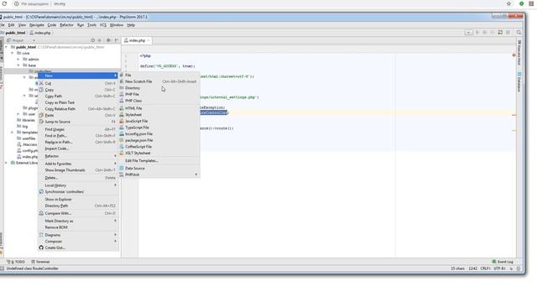
Task: Click the PHP File icon in New submenu
Action: point(122,94)
